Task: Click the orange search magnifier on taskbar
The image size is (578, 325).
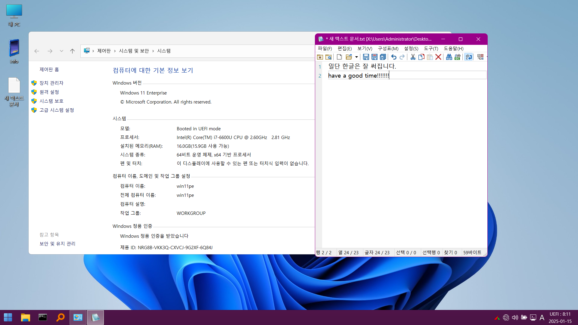Action: (60, 317)
